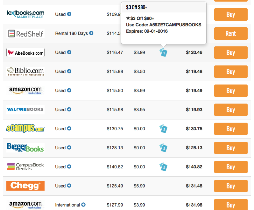
Task: Open the eCampus.com logo
Action: tap(25, 129)
